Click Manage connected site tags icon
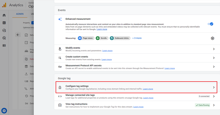 pyautogui.click(x=60, y=96)
